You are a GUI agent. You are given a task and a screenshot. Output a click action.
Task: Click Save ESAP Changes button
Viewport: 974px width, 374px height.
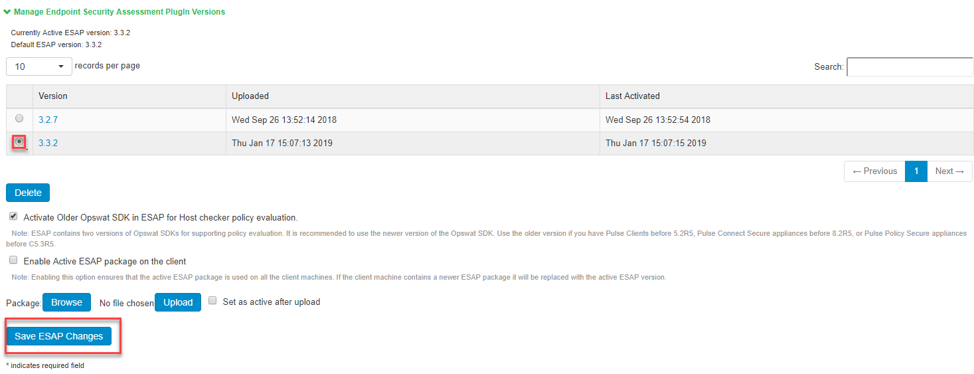tap(59, 336)
